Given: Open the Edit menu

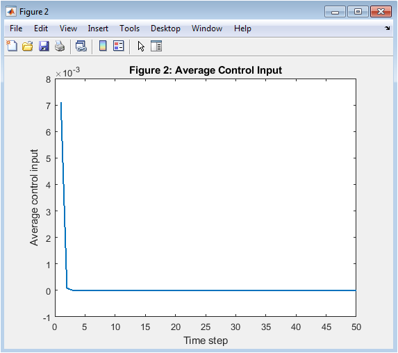Looking at the screenshot, I should (x=41, y=28).
